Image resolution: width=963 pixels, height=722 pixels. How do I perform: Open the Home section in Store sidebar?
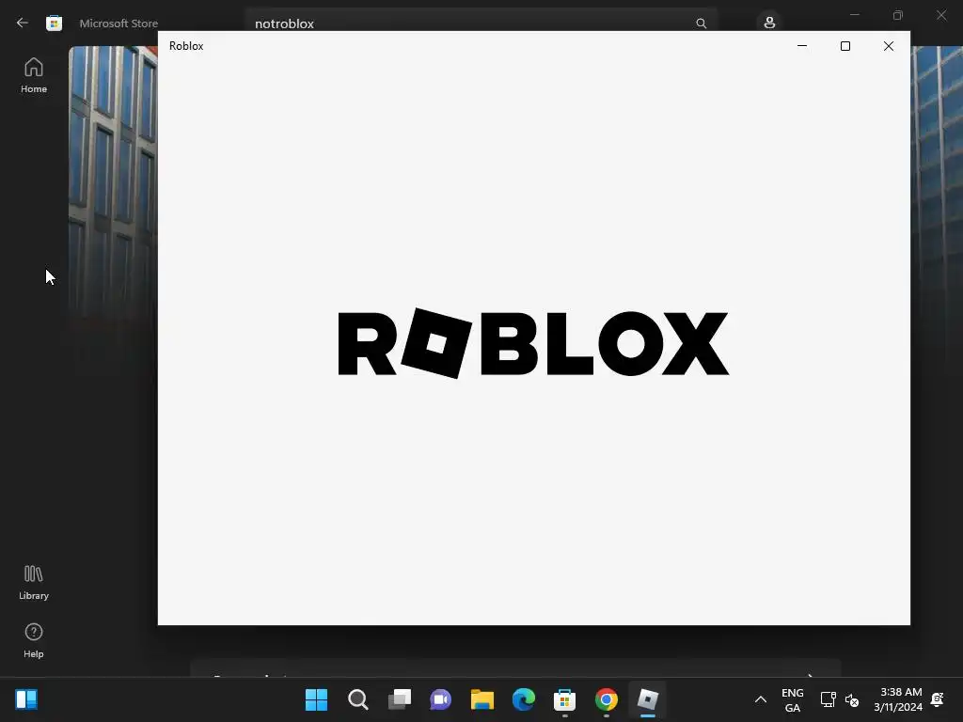coord(34,75)
